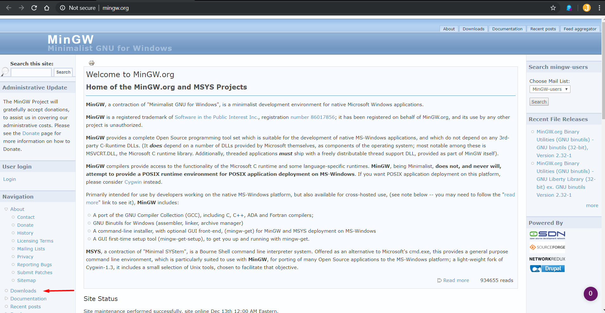
Task: Open the Donate link in Administrative Update
Action: click(x=31, y=133)
